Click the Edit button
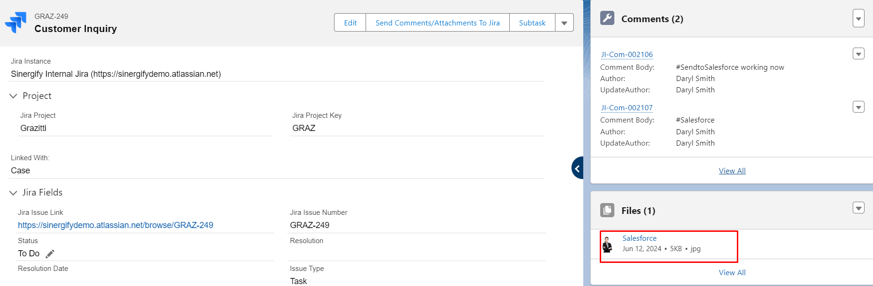This screenshot has height=286, width=873. pos(350,23)
